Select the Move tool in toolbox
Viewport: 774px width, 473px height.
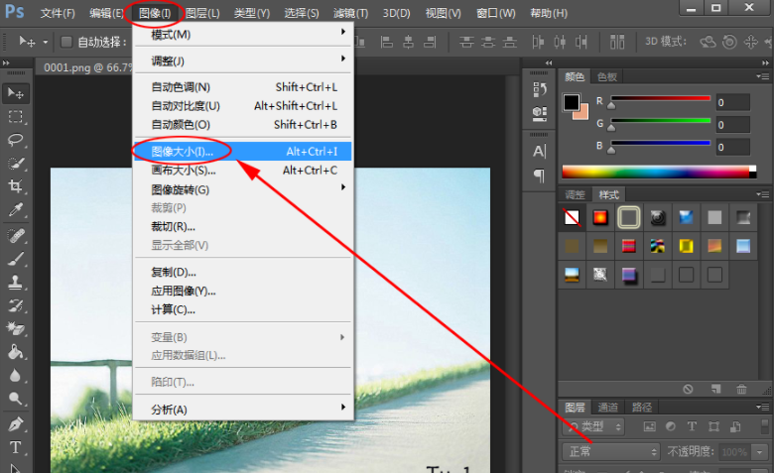point(15,93)
